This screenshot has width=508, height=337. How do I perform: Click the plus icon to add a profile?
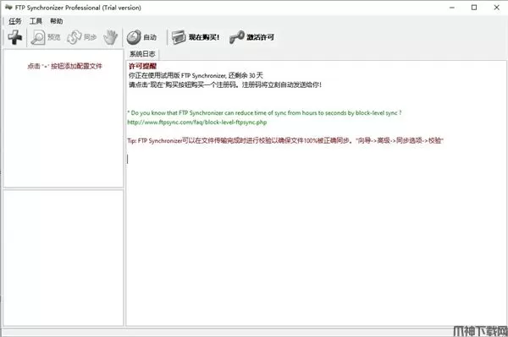[15, 37]
